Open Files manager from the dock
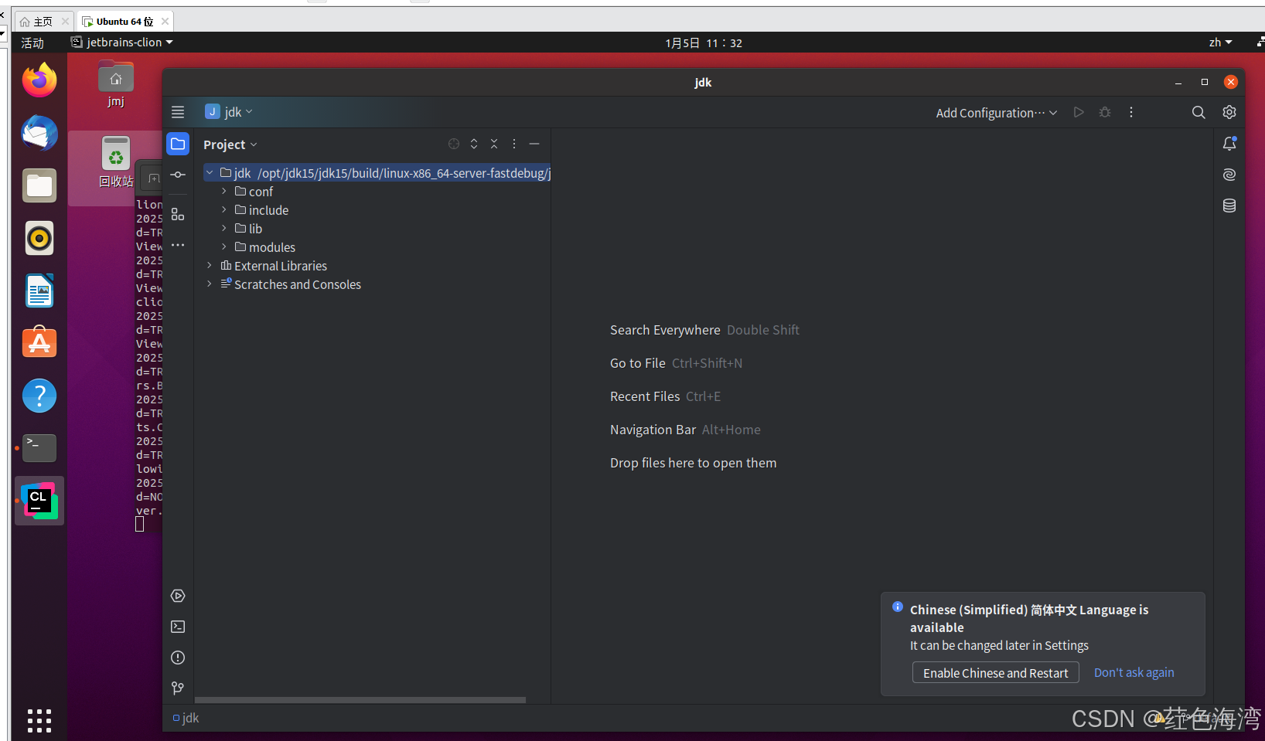The width and height of the screenshot is (1265, 741). [x=39, y=185]
